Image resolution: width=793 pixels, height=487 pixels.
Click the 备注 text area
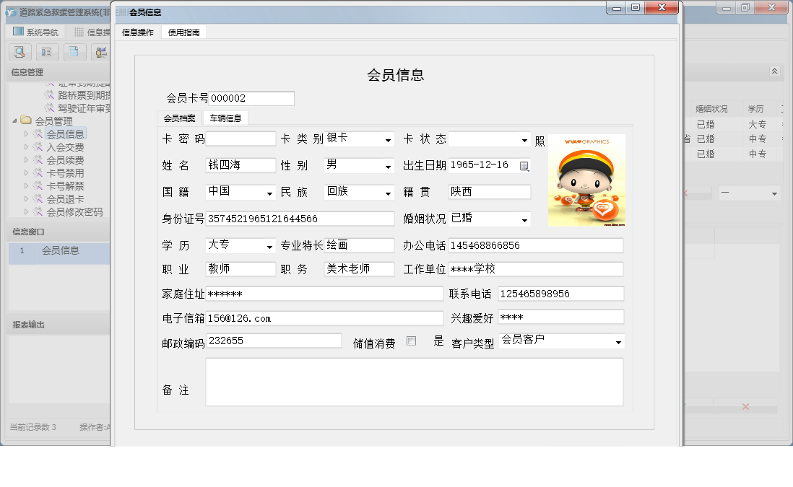415,382
